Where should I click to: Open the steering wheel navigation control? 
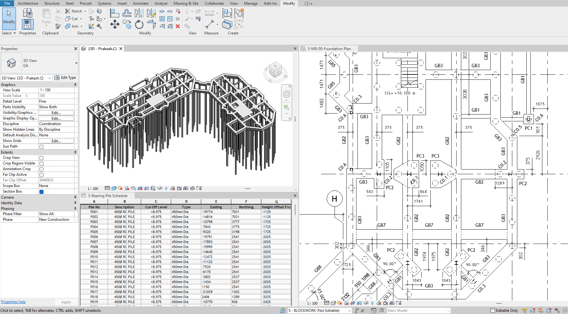tap(286, 94)
